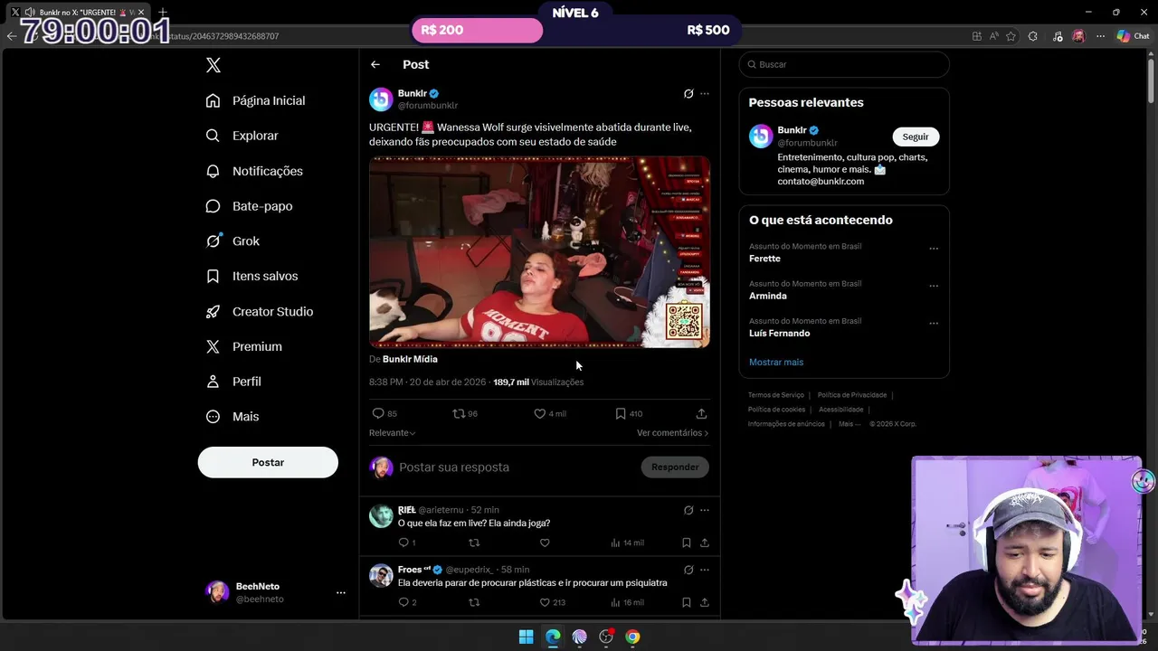This screenshot has width=1158, height=651.
Task: Click the X logo in the sidebar
Action: pyautogui.click(x=214, y=65)
